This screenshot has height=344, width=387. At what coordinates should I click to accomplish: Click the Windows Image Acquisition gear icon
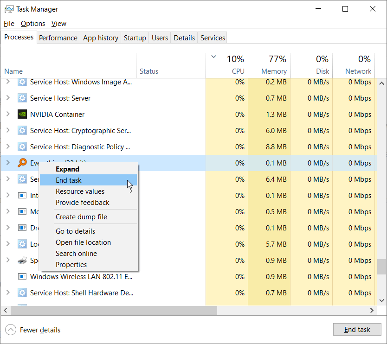(x=22, y=82)
